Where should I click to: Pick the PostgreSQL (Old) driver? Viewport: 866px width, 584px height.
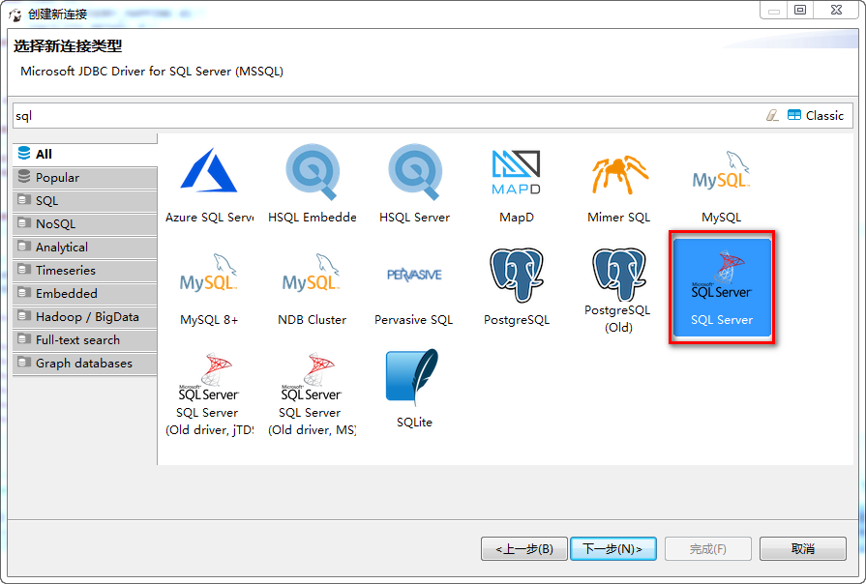[x=619, y=289]
